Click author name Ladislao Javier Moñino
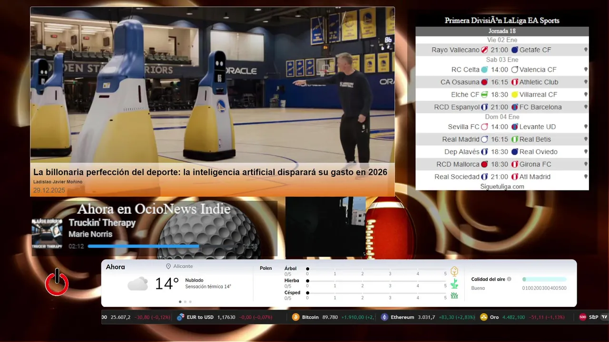Image resolution: width=609 pixels, height=342 pixels. pyautogui.click(x=58, y=182)
